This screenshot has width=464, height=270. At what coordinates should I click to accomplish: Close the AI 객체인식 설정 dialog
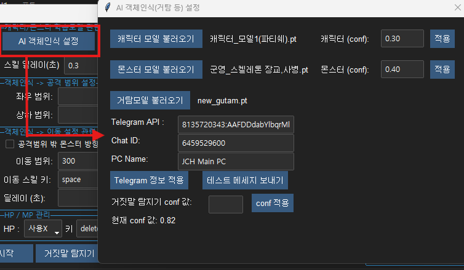(458, 7)
